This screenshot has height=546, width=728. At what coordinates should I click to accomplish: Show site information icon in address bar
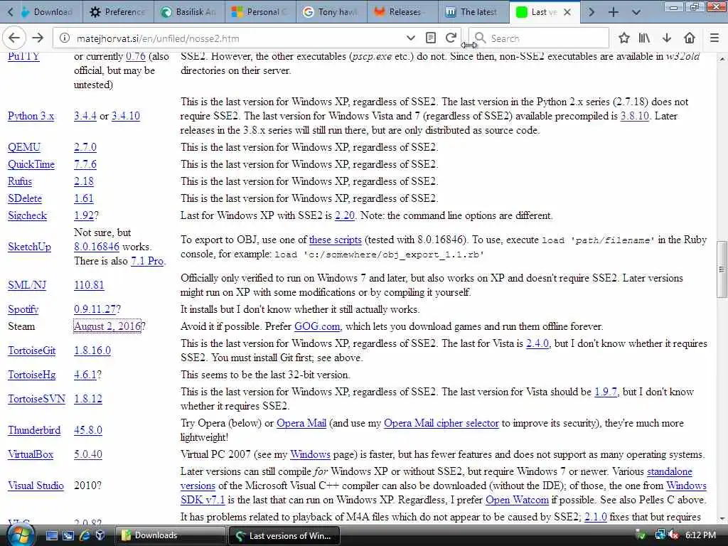point(65,38)
